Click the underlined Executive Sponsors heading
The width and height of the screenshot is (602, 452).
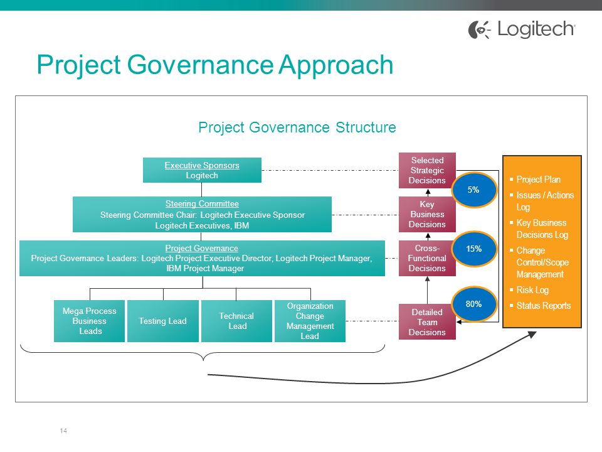[x=202, y=165]
